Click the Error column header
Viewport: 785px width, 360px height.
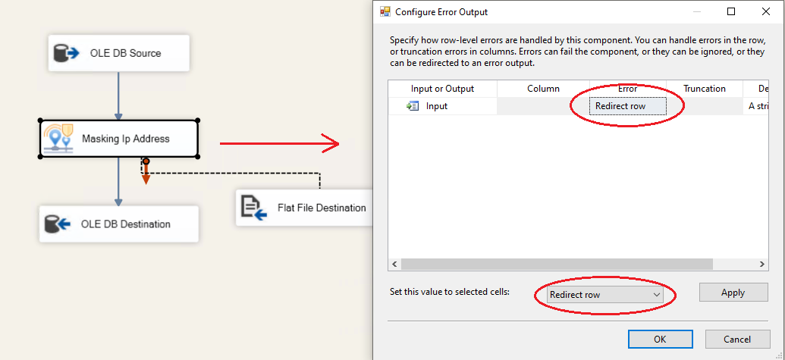click(x=627, y=89)
